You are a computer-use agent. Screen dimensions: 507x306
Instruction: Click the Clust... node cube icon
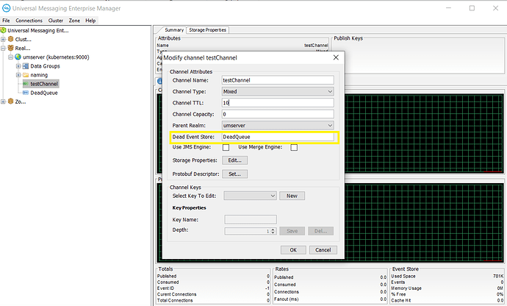point(11,39)
